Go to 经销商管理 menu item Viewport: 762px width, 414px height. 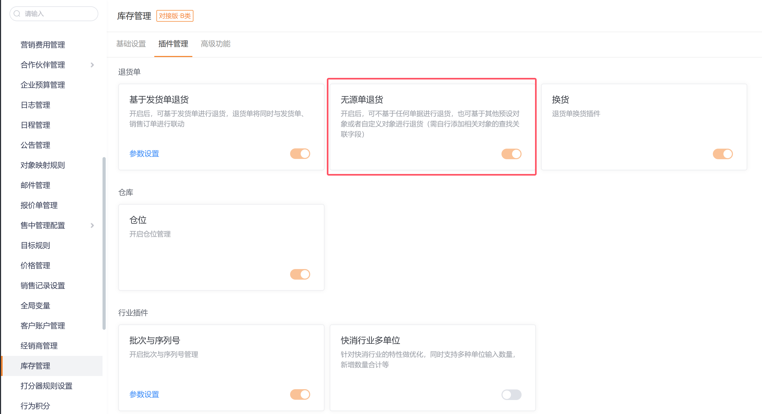pos(39,346)
